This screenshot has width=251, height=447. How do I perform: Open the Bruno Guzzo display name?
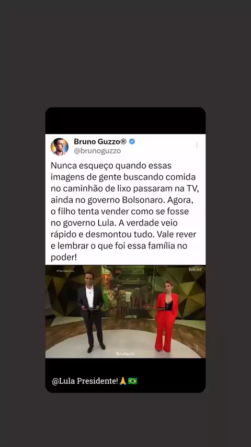click(97, 141)
